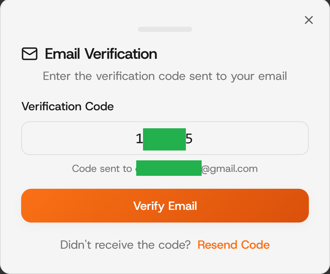Click the digit 1 in the code

coord(139,139)
